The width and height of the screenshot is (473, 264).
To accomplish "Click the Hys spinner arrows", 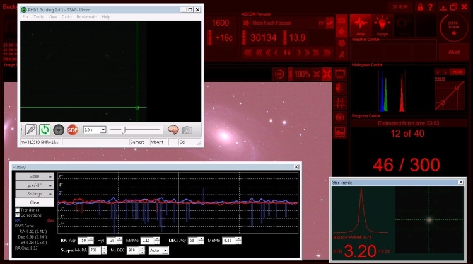I will point(119,241).
